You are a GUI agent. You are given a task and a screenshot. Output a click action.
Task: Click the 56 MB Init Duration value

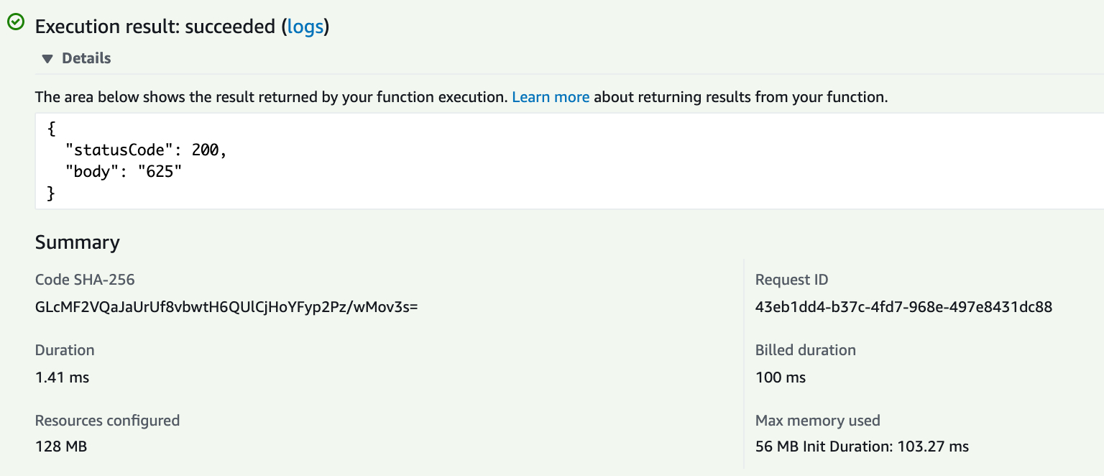tap(862, 447)
